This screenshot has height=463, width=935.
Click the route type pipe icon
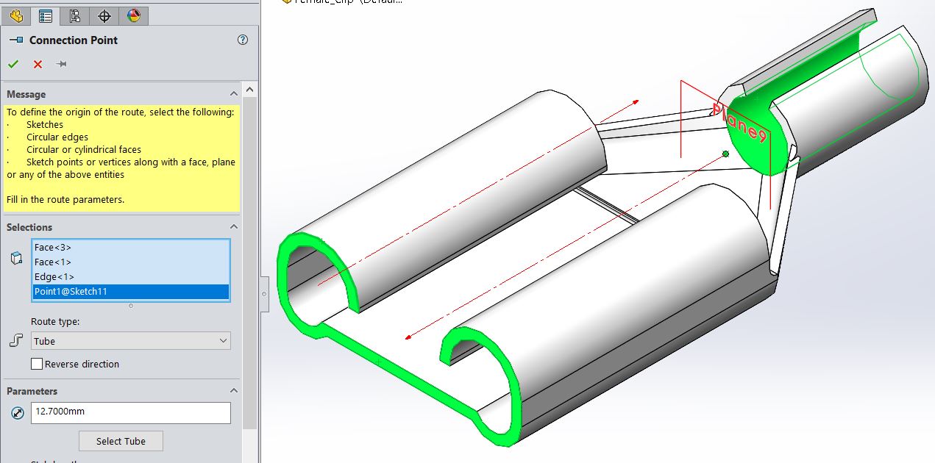click(x=16, y=341)
